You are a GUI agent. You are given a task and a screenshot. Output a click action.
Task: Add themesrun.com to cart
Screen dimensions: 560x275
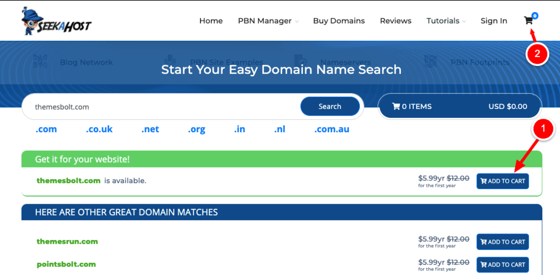pos(503,242)
